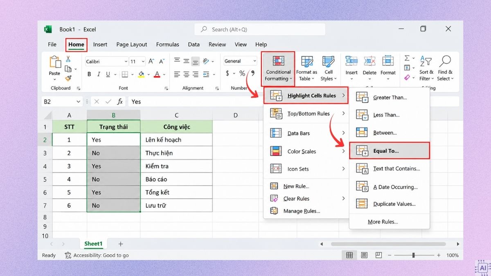491x276 pixels.
Task: Switch to Page Layout view in status bar
Action: pyautogui.click(x=364, y=255)
